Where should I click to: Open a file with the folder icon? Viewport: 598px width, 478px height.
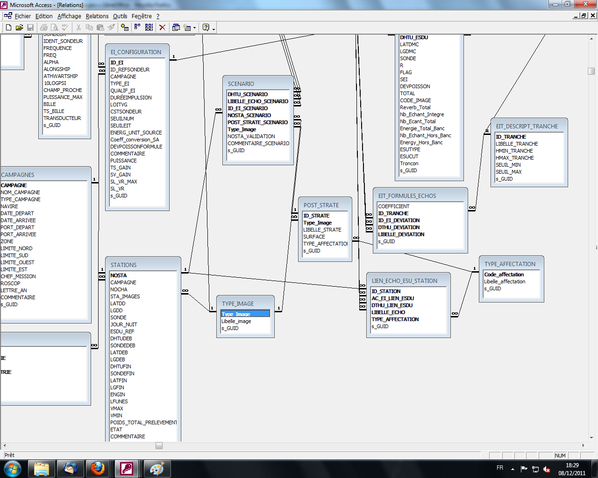[19, 28]
